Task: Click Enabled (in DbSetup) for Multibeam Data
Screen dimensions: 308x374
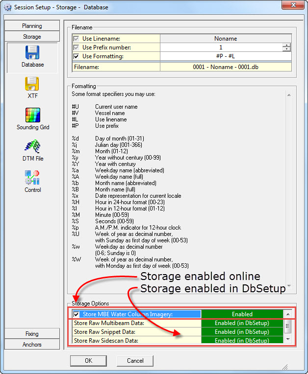Action: (x=242, y=323)
